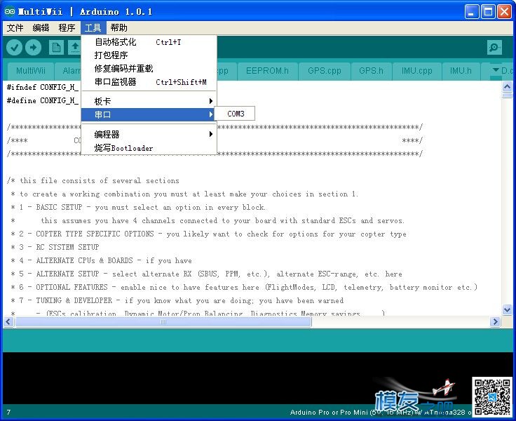This screenshot has height=421, width=516.
Task: Click the #define CONFIG_H_ code line
Action: point(43,100)
